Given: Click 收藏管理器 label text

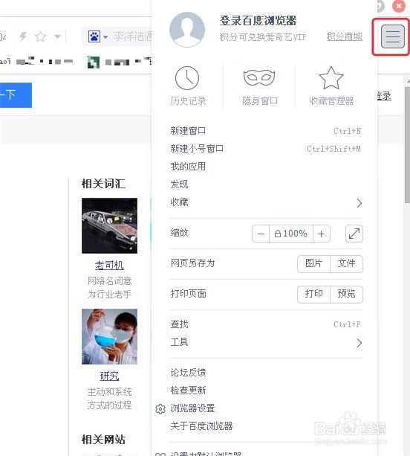Looking at the screenshot, I should point(331,101).
